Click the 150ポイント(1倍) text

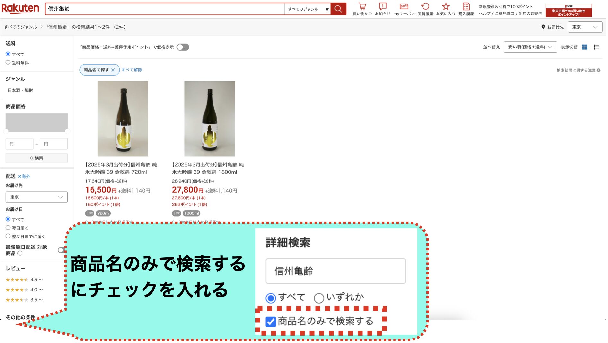point(103,205)
